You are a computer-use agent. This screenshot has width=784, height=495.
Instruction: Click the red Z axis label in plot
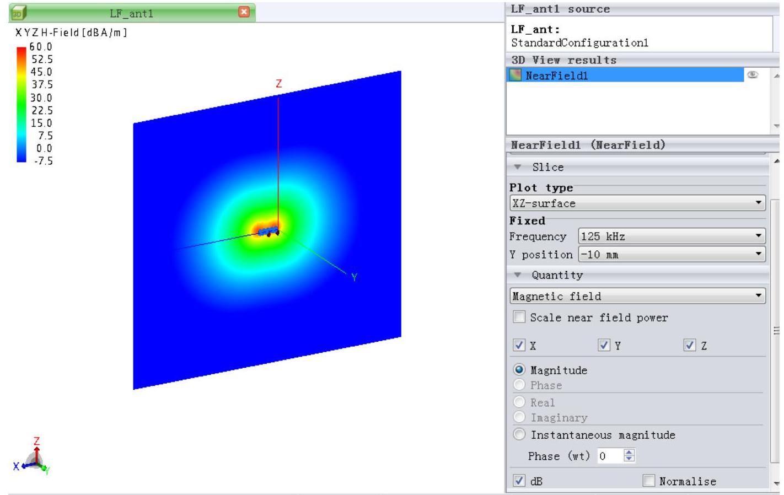[278, 84]
